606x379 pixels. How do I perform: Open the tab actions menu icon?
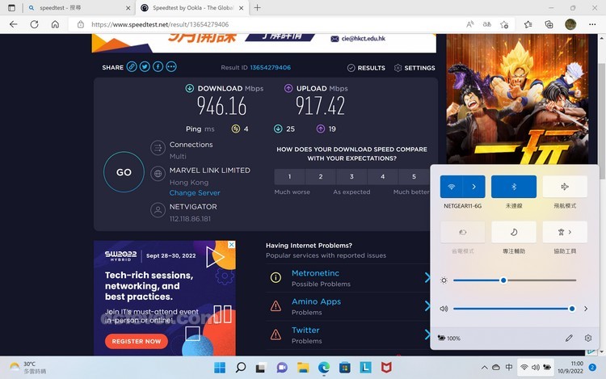tap(11, 8)
